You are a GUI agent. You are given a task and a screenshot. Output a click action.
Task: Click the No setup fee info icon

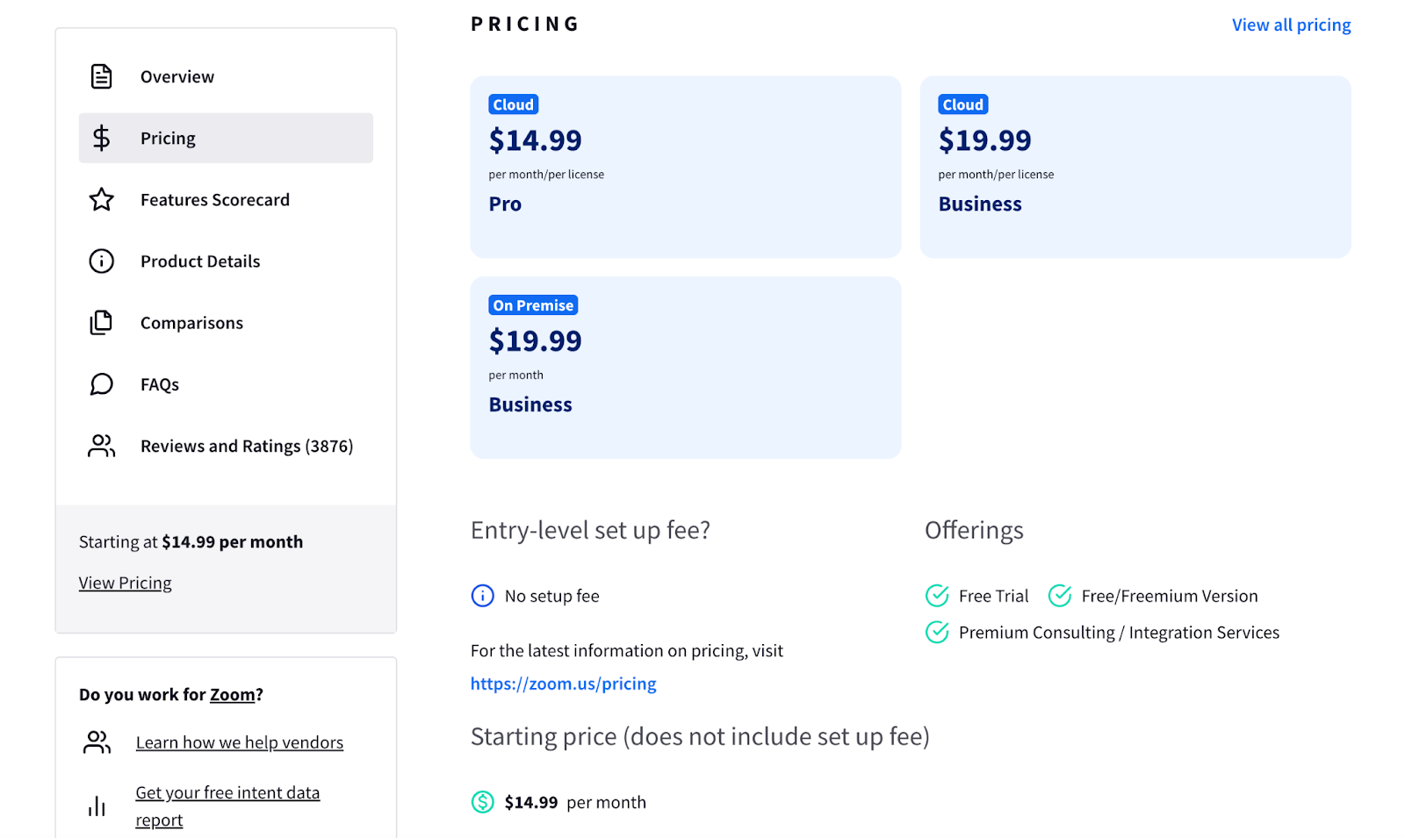tap(482, 596)
